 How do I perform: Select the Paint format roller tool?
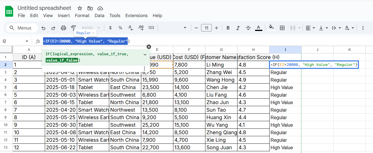tap(73, 28)
